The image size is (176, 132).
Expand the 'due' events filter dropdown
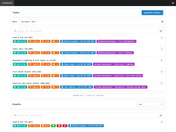pyautogui.click(x=150, y=104)
